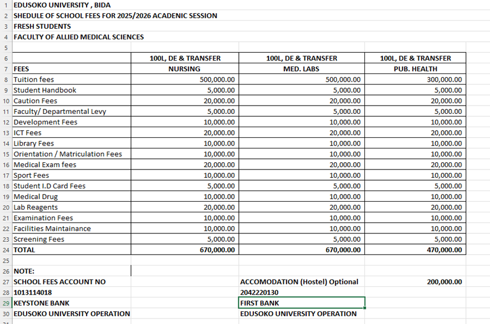Click the SCHOOL FEES ACCOUNT NO cell
Image resolution: width=490 pixels, height=324 pixels.
(59, 282)
